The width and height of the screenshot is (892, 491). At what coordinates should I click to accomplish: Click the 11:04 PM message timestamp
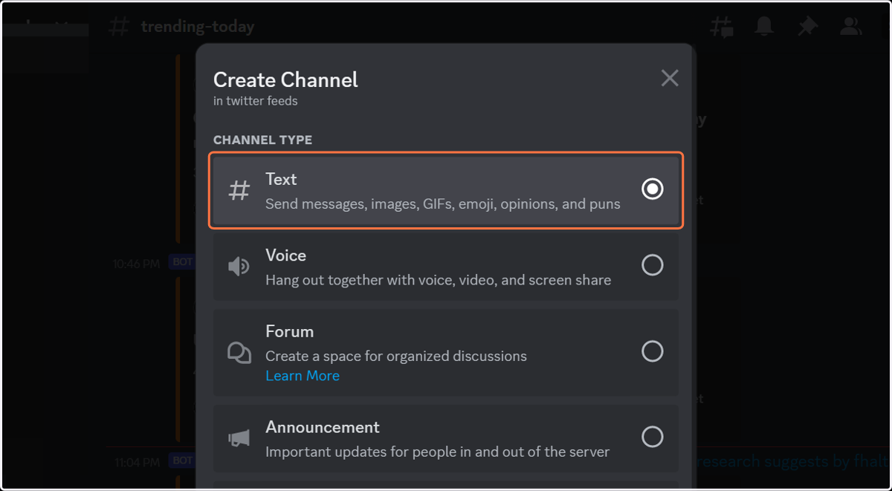click(137, 462)
